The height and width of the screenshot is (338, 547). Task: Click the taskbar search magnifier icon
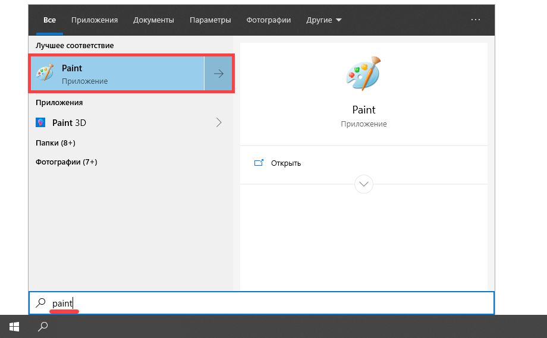[x=43, y=326]
